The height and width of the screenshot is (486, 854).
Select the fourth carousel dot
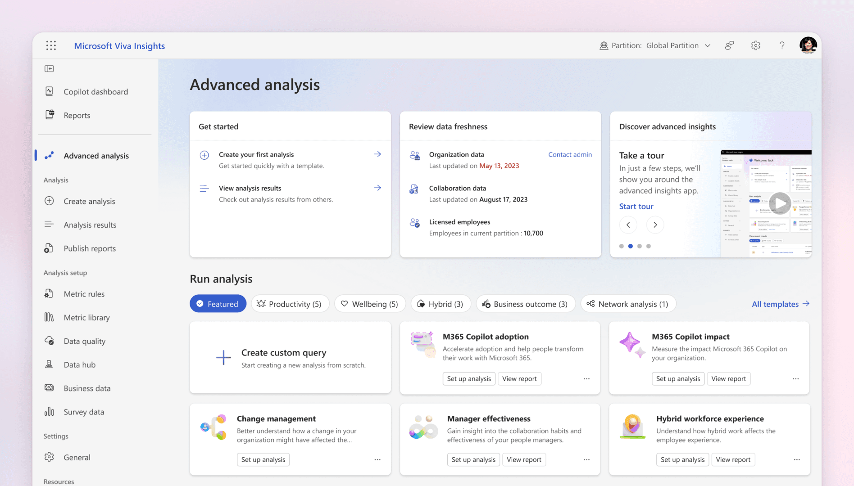[x=649, y=246]
